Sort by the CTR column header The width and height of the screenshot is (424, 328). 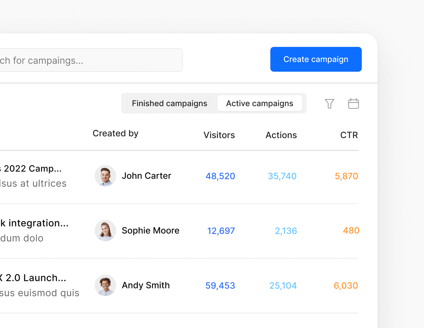349,135
